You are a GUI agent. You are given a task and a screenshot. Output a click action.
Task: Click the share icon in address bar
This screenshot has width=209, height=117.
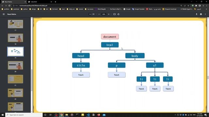pos(185,6)
